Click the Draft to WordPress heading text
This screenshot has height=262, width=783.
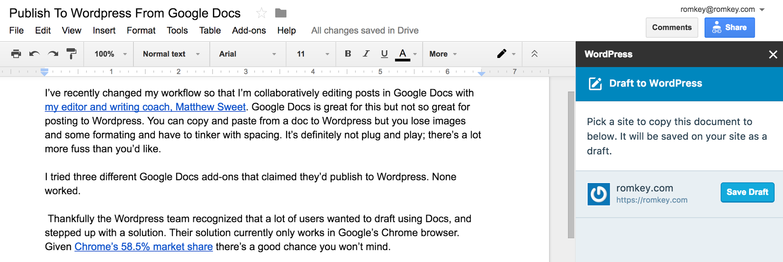pyautogui.click(x=656, y=83)
